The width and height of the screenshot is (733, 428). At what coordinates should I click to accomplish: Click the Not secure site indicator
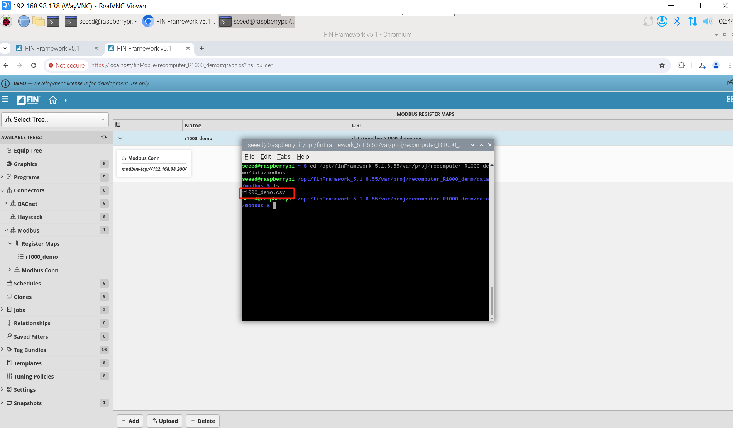click(x=67, y=65)
